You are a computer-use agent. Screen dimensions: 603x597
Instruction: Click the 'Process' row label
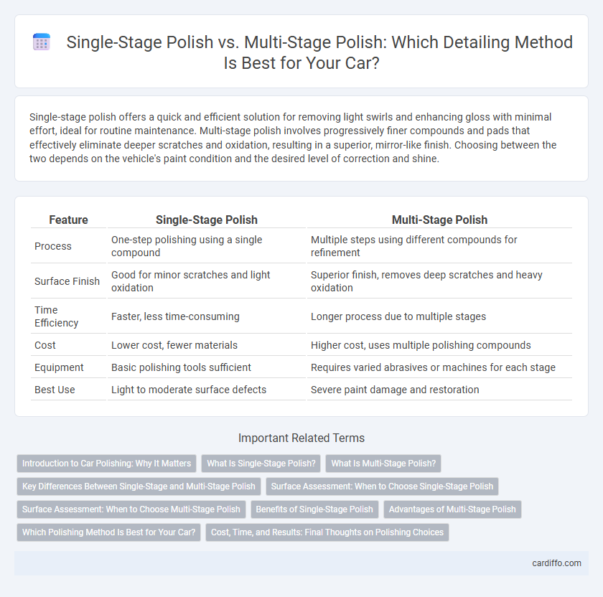pos(53,246)
